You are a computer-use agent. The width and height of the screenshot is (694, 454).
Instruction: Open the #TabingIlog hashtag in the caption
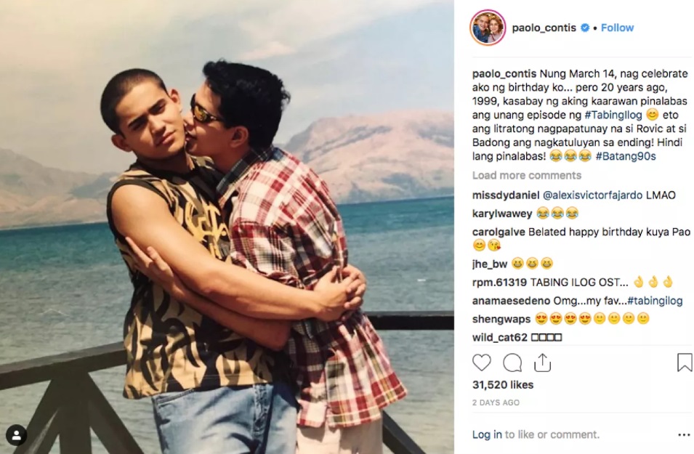(613, 115)
